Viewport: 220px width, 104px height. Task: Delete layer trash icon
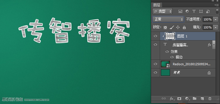[210, 98]
